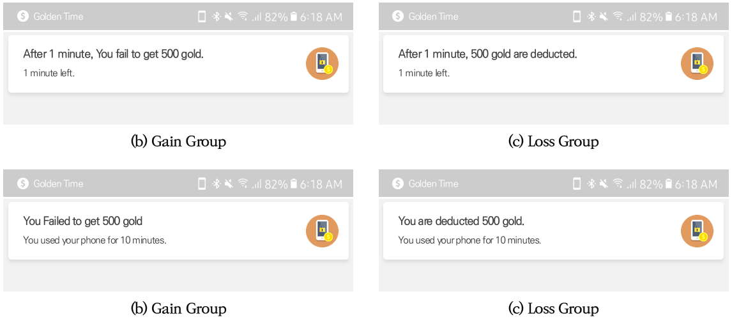Click the "Golden Time" label in the bottom-left status bar
The height and width of the screenshot is (319, 732).
[58, 183]
